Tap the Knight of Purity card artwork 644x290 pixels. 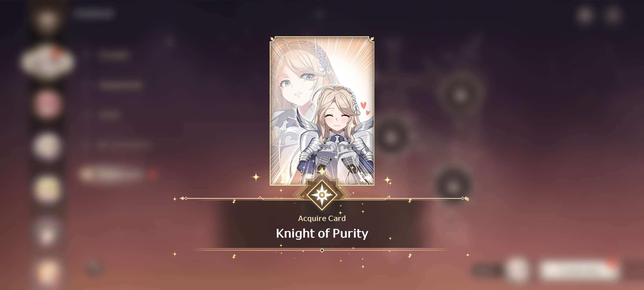click(322, 111)
